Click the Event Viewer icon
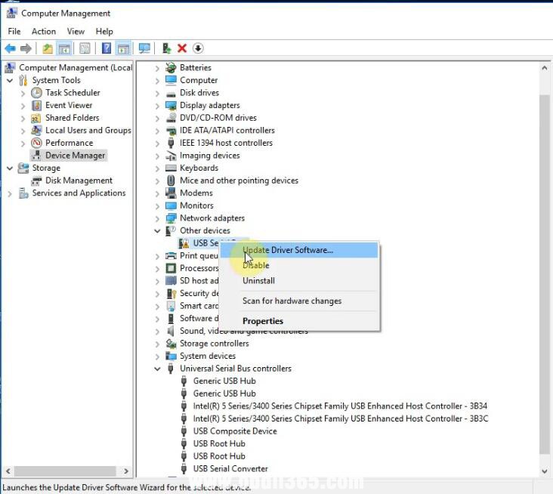Viewport: 553px width, 494px height. [36, 106]
